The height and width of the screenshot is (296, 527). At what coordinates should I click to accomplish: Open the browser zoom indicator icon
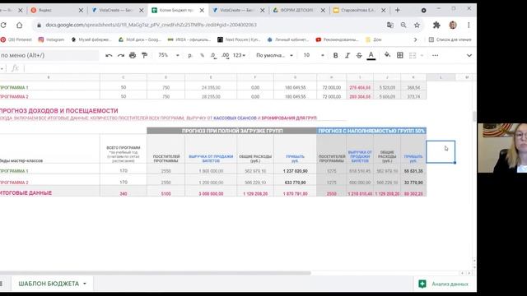[x=403, y=25]
